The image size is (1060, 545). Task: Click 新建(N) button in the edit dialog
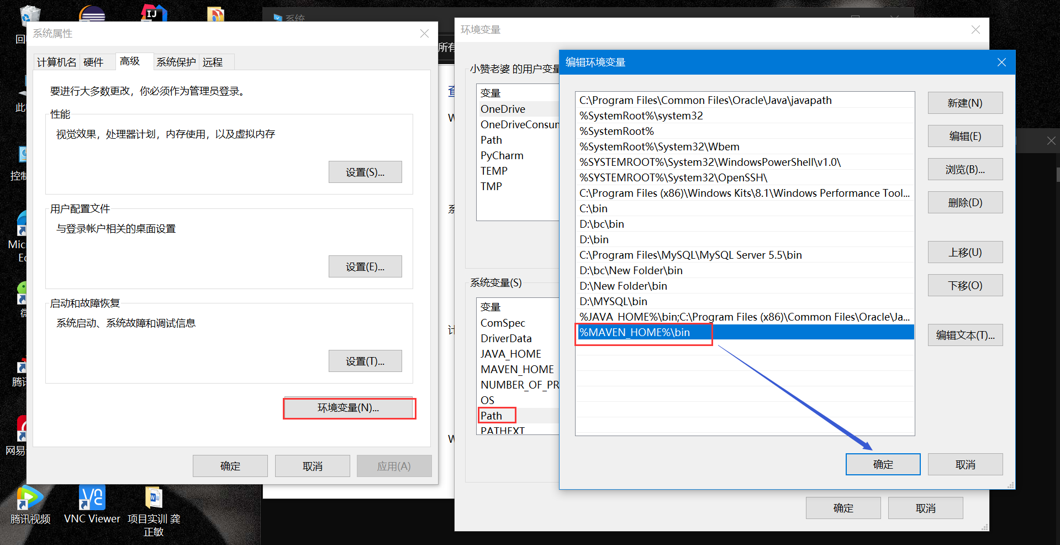click(x=965, y=103)
